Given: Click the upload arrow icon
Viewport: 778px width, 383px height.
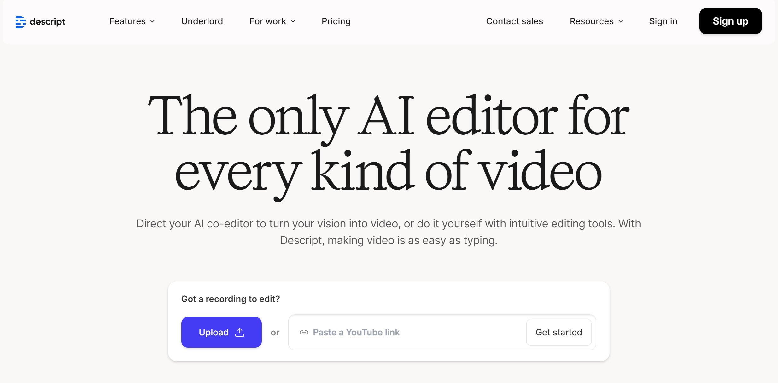Looking at the screenshot, I should (x=240, y=332).
